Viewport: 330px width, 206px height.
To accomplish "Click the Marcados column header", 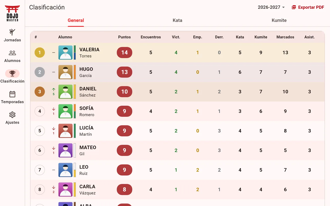I will (x=285, y=37).
